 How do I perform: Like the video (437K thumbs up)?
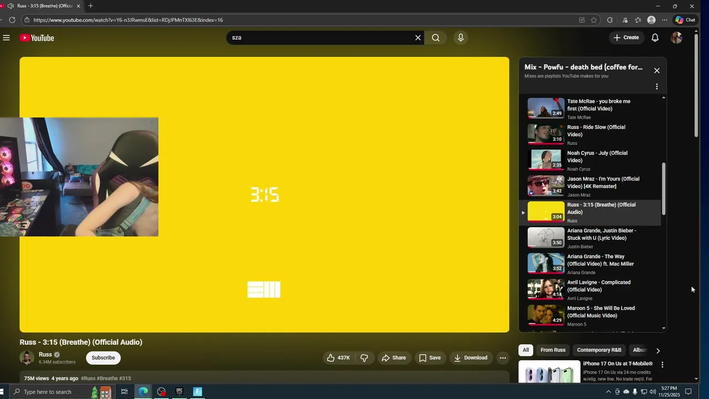pyautogui.click(x=339, y=358)
